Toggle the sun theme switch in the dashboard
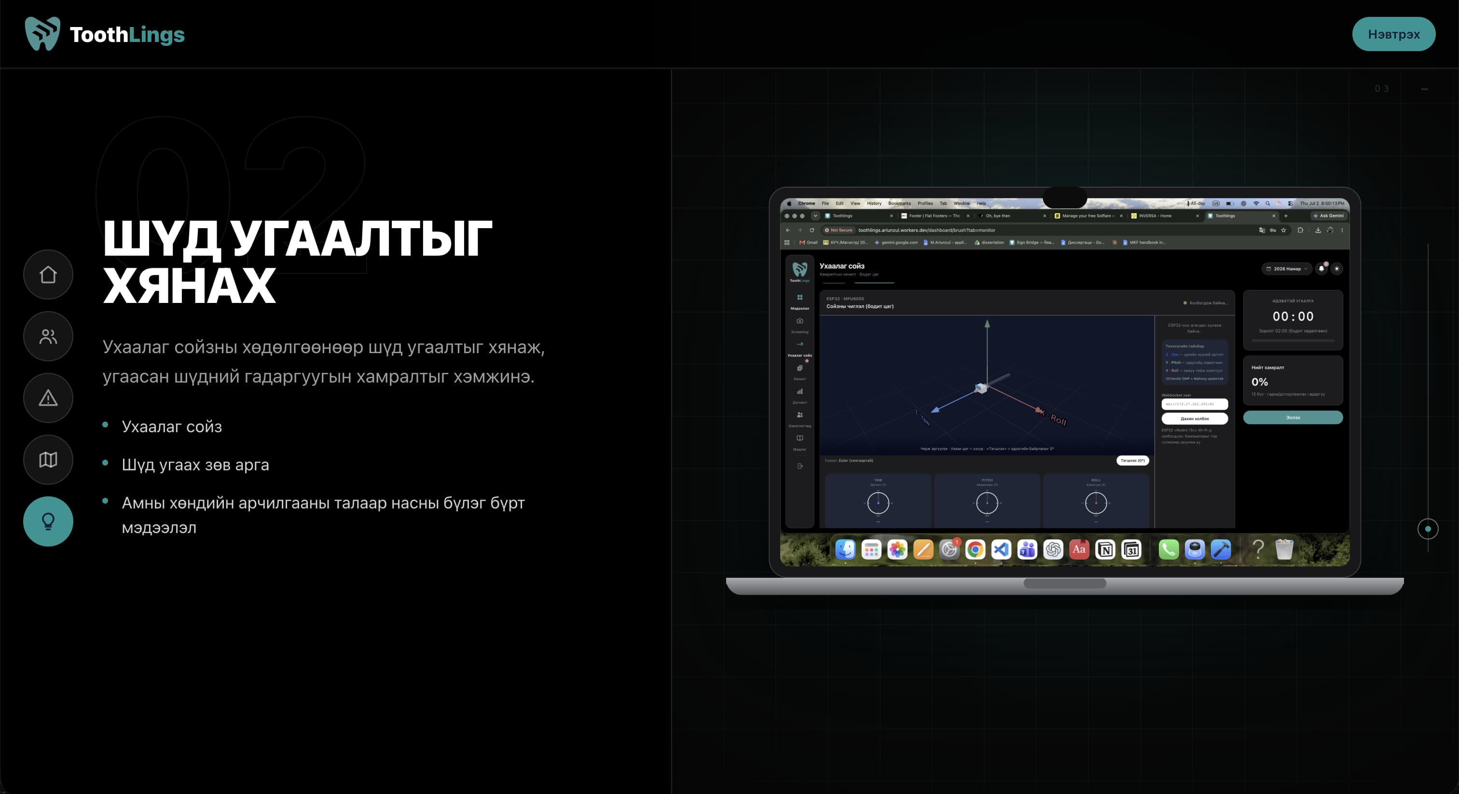 tap(1336, 269)
